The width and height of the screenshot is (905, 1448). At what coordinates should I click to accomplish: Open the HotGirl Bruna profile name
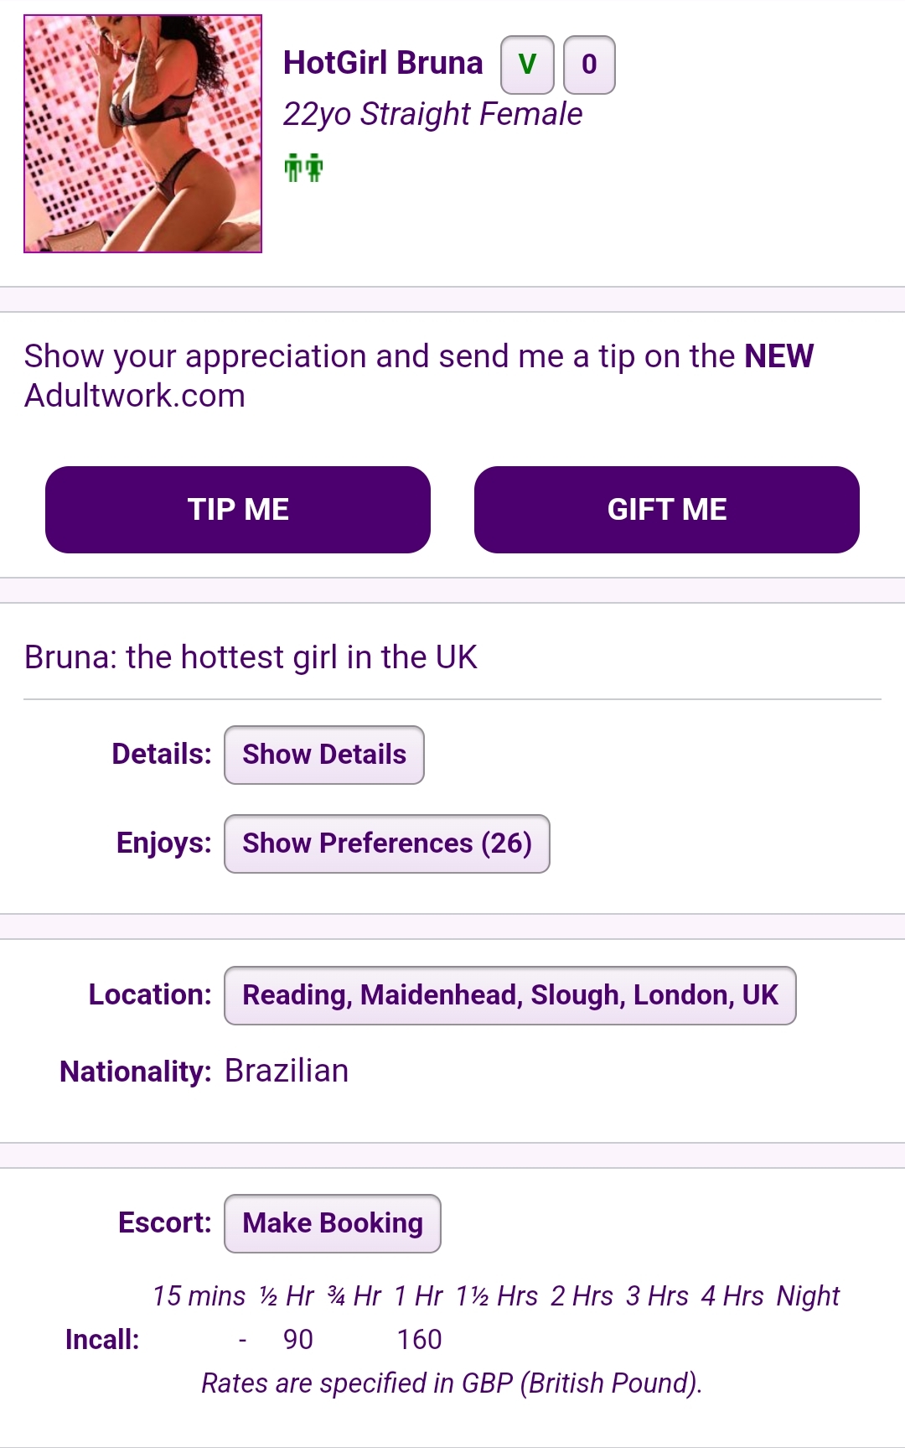[x=383, y=63]
